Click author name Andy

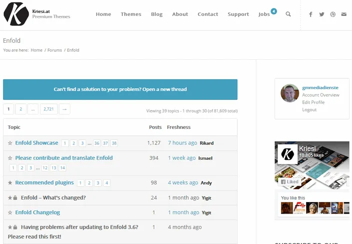[206, 183]
